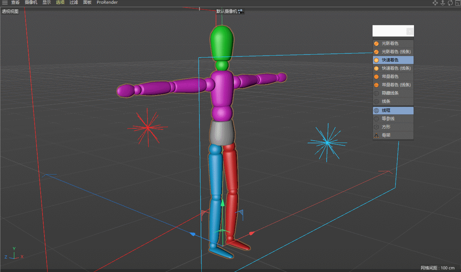Open the 显示 menu

(47, 2)
